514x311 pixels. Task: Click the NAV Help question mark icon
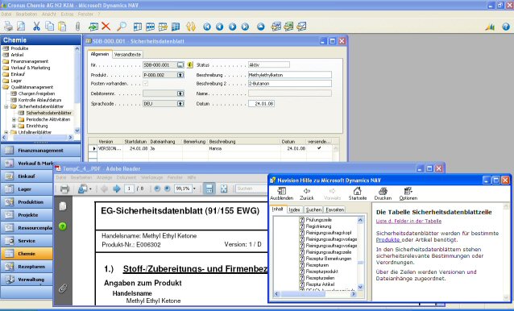(506, 27)
